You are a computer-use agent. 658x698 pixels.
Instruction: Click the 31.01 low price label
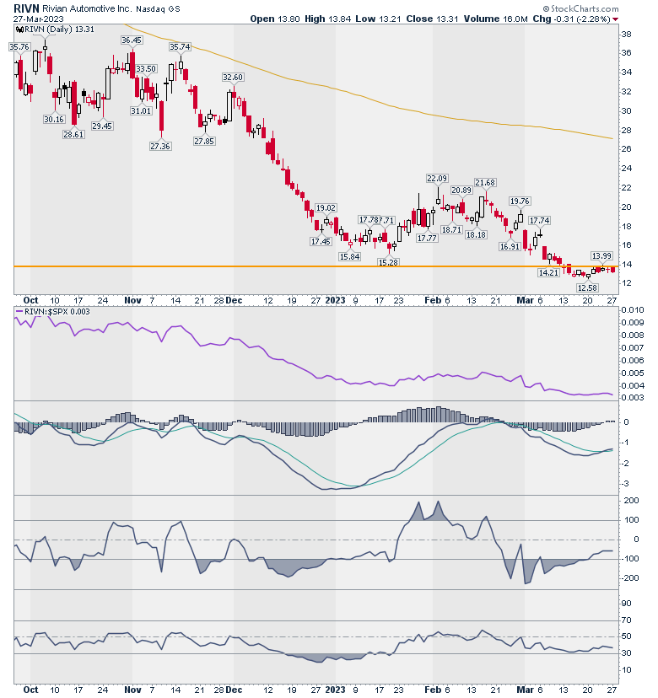[x=141, y=110]
